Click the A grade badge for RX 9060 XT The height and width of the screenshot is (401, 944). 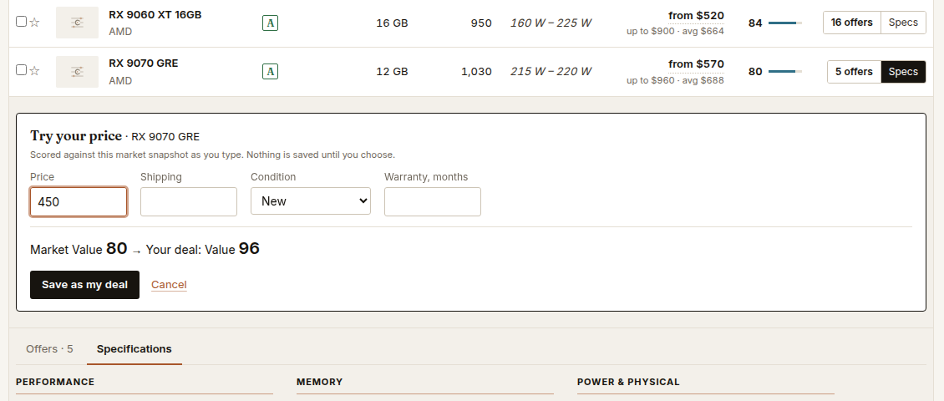[271, 23]
